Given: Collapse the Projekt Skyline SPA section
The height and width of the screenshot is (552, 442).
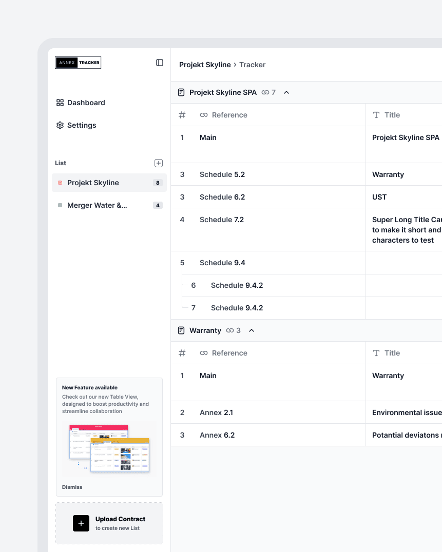Looking at the screenshot, I should tap(286, 92).
